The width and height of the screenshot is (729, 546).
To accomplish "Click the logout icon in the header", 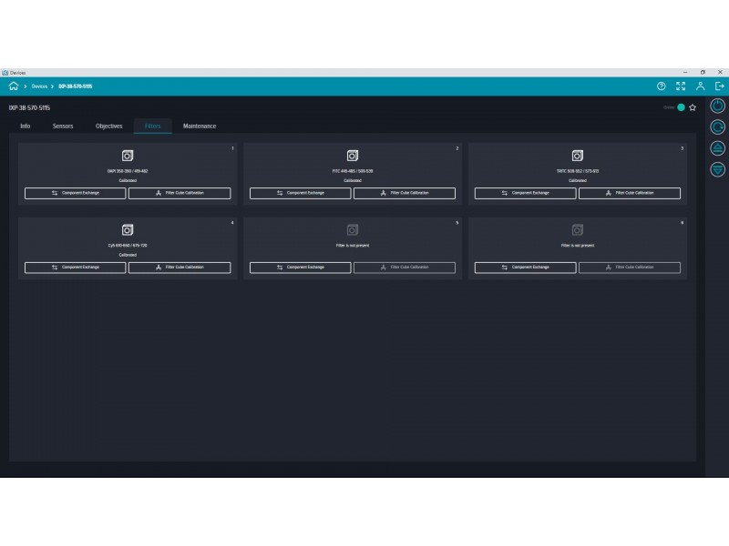I will [x=719, y=86].
